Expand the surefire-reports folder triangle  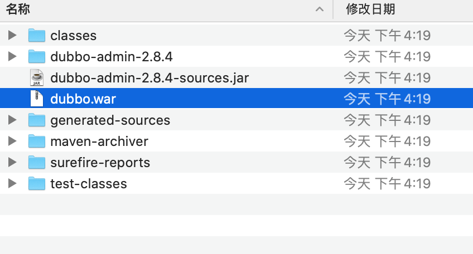point(12,162)
